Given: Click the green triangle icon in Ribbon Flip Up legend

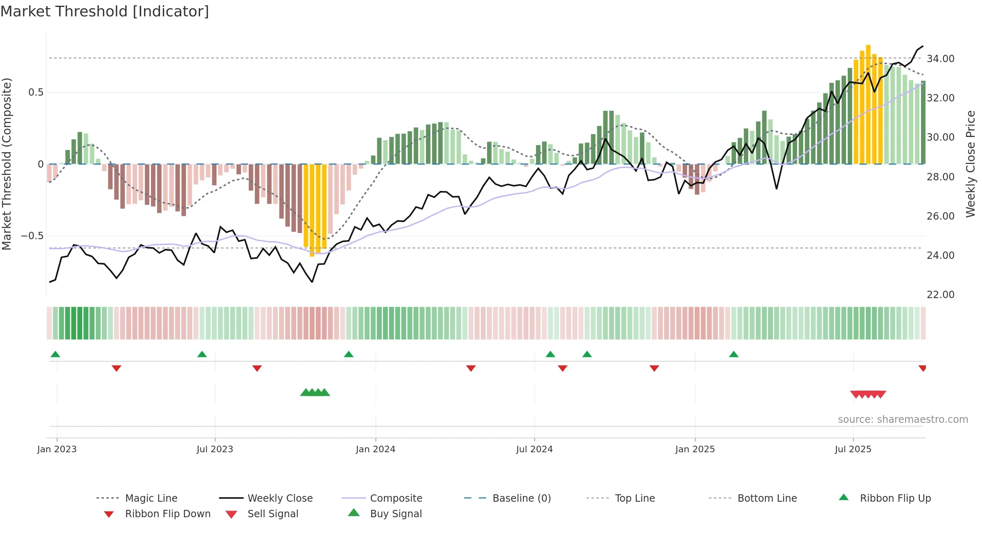Looking at the screenshot, I should (x=844, y=497).
